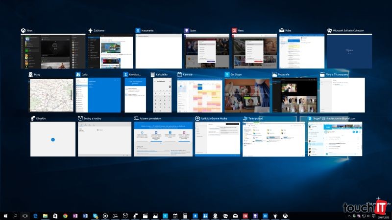Launch Microsoft Edge from the taskbar
Viewport: 392px width, 220px height.
pos(35,216)
